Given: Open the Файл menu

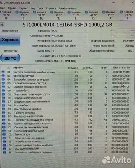Looking at the screenshot, I should pos(2,8).
